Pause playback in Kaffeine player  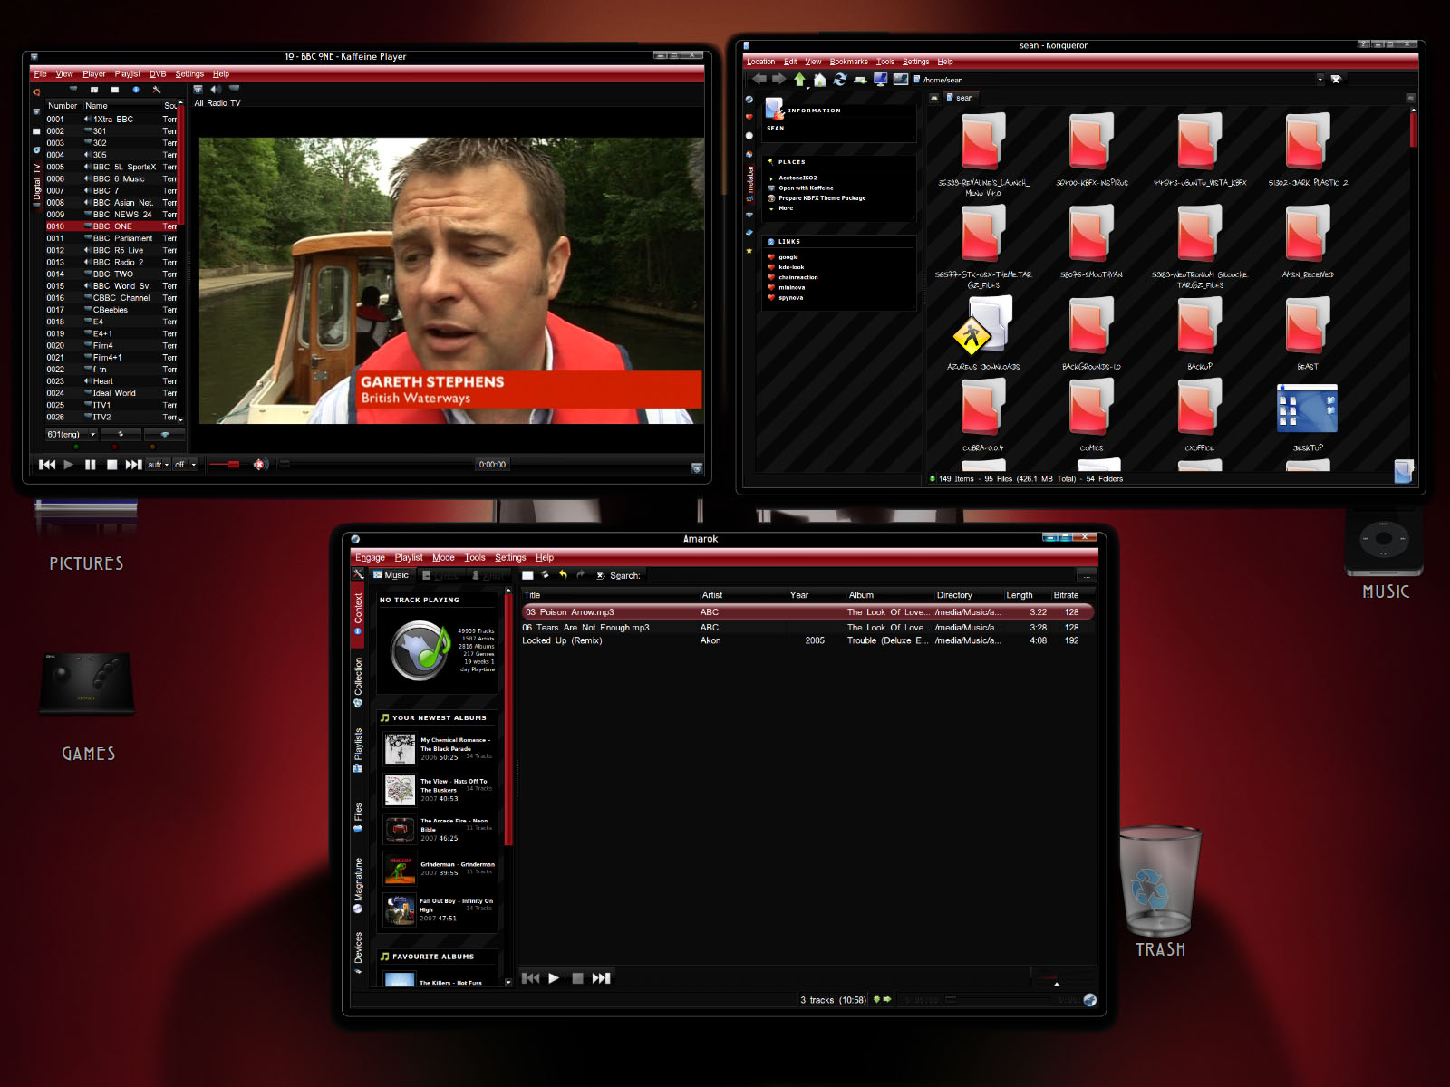91,465
